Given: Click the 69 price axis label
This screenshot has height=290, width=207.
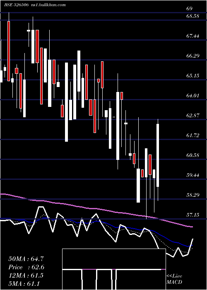Looking at the screenshot, I should [190, 9].
